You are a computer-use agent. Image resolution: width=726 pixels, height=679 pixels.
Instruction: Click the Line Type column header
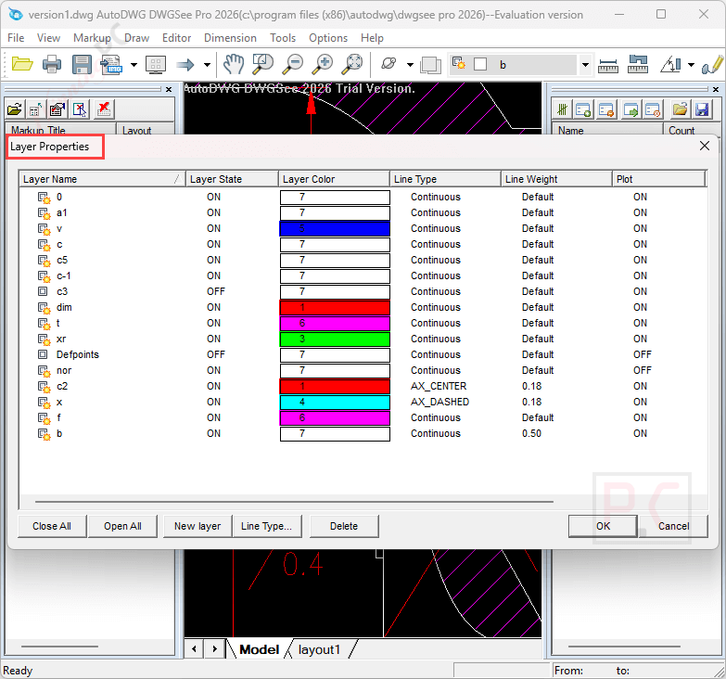445,179
